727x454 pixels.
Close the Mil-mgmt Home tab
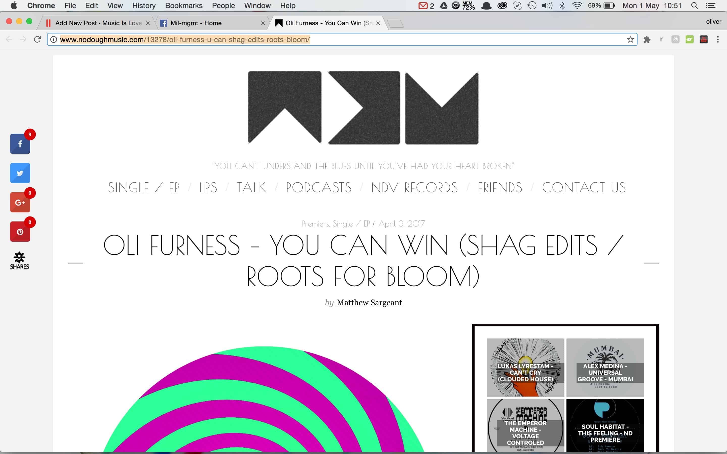click(x=263, y=23)
